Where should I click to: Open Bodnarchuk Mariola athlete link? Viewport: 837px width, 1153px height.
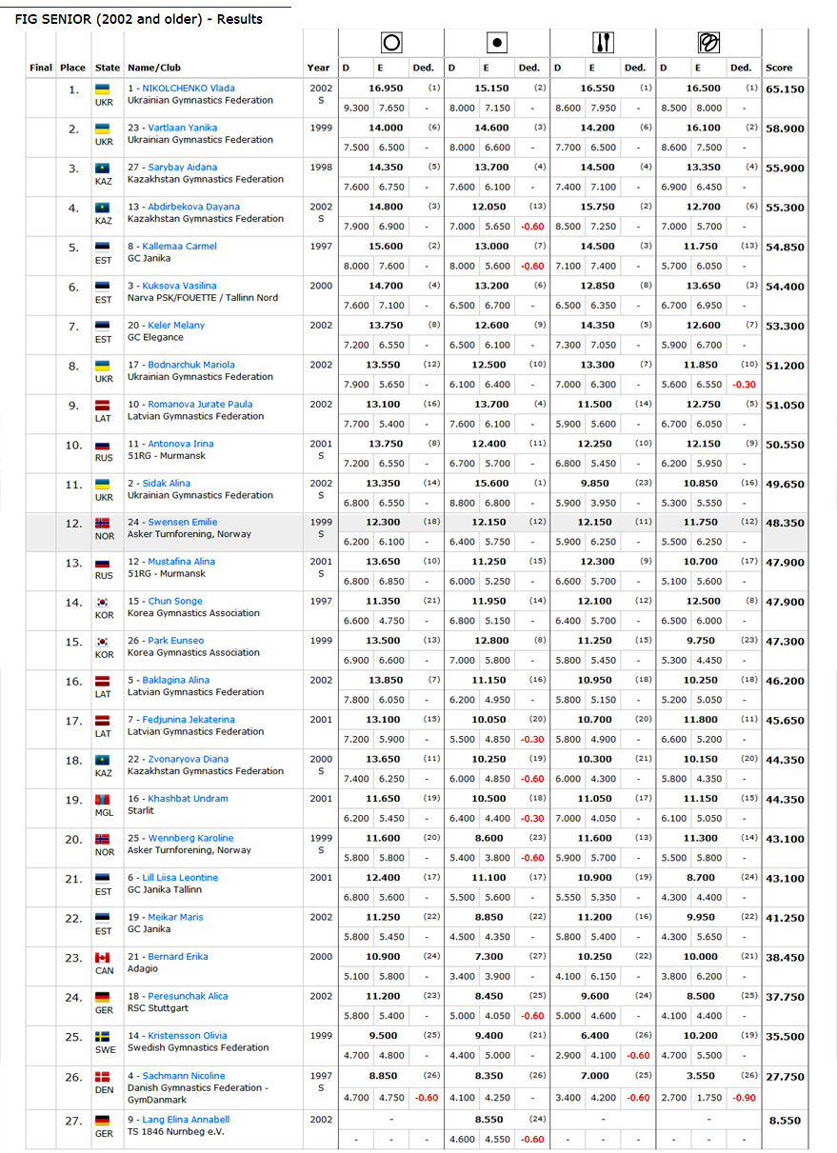click(190, 365)
